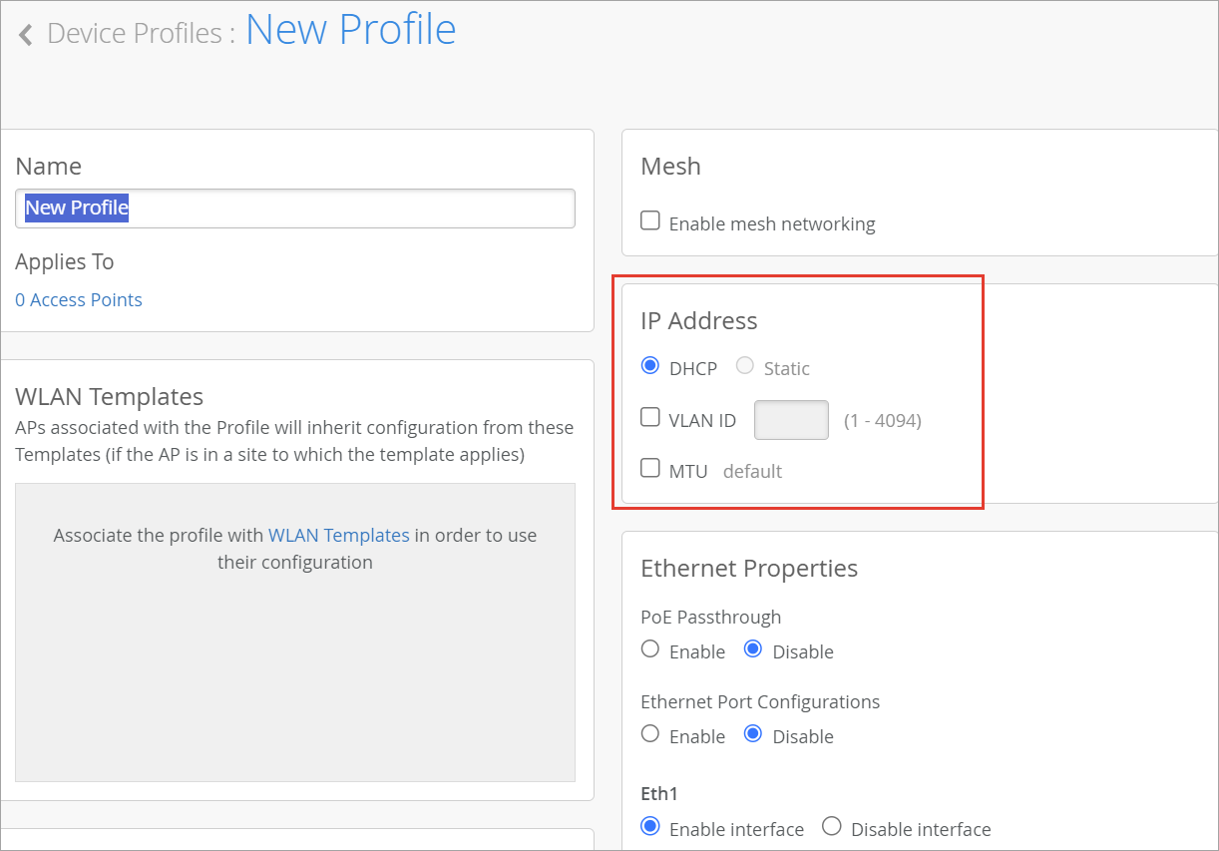1219x851 pixels.
Task: Check the MTU checkbox
Action: pyautogui.click(x=650, y=468)
